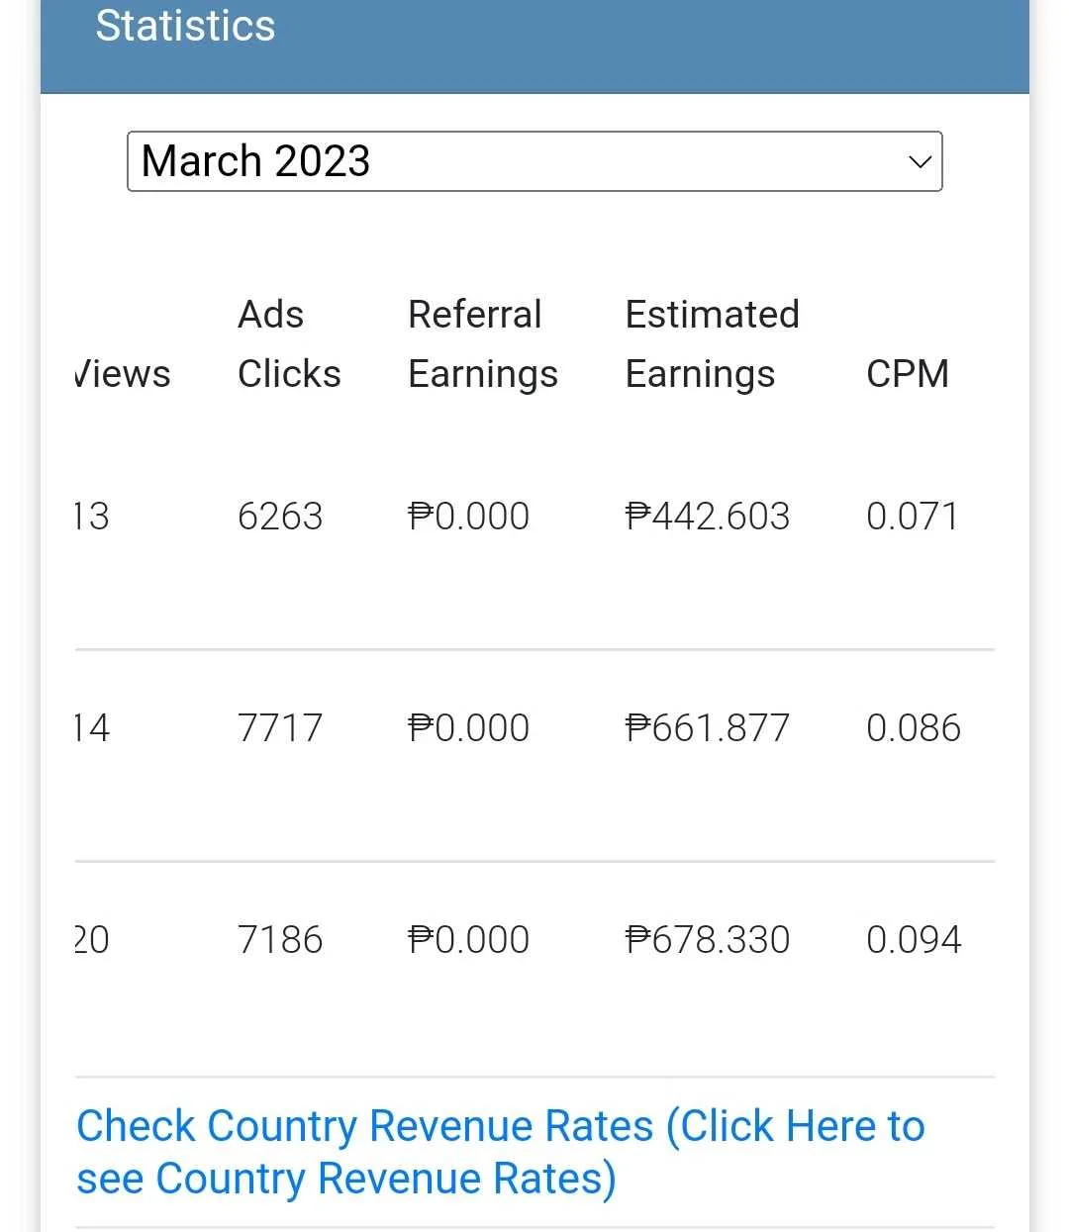Screen dimensions: 1069x1232
Task: Select the Ads Clicks column header
Action: point(289,344)
